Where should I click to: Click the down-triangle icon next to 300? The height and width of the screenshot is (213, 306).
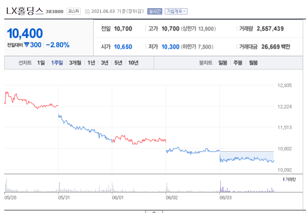click(27, 45)
